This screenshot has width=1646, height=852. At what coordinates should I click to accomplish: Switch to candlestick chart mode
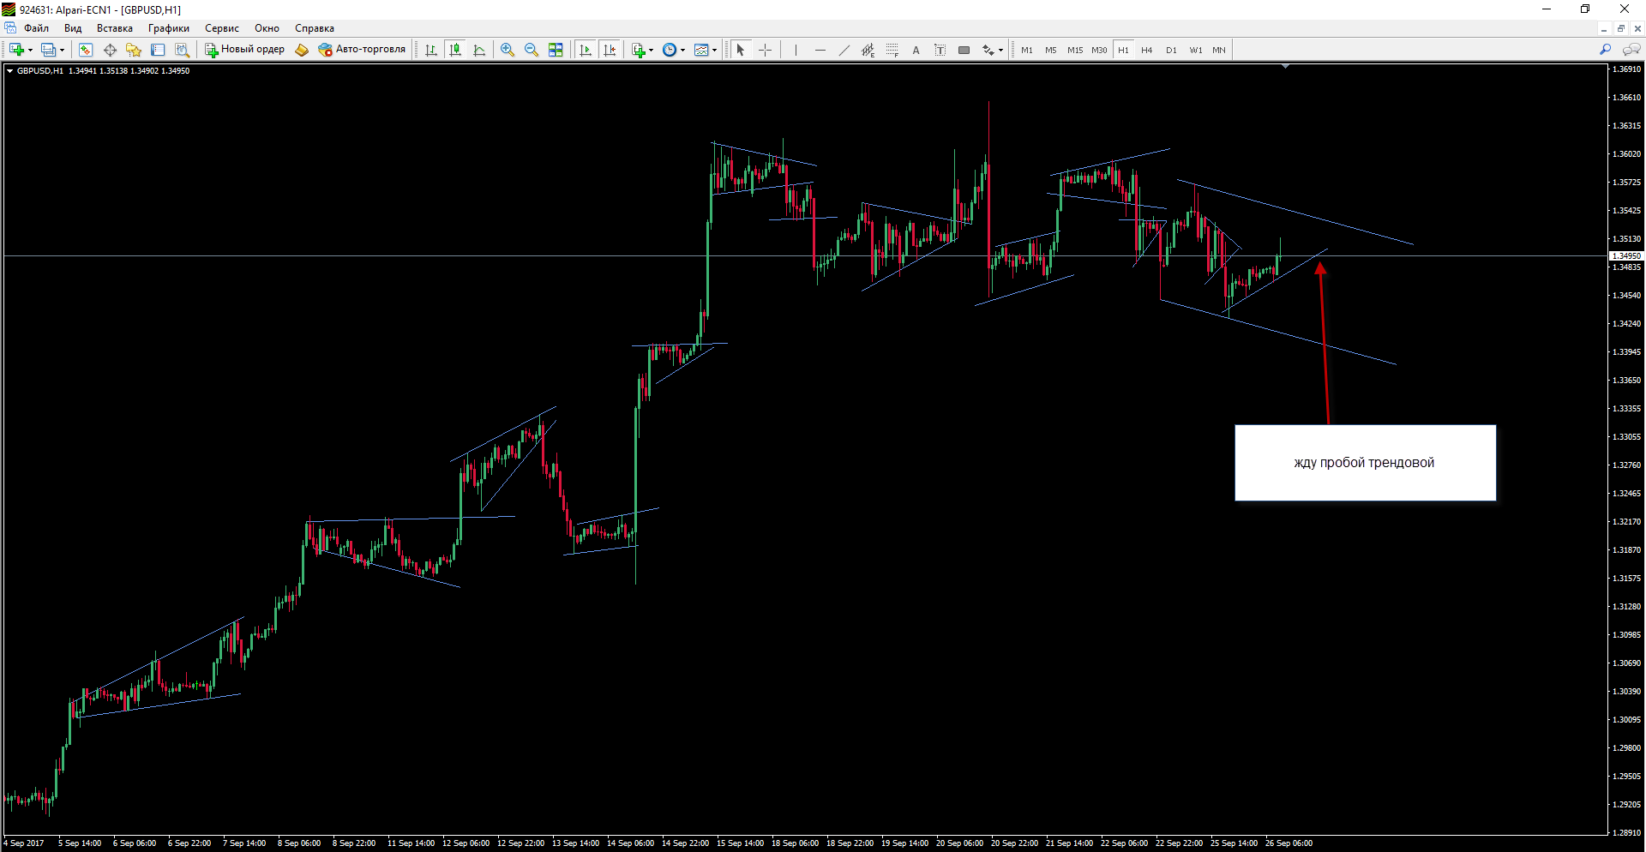click(x=455, y=50)
